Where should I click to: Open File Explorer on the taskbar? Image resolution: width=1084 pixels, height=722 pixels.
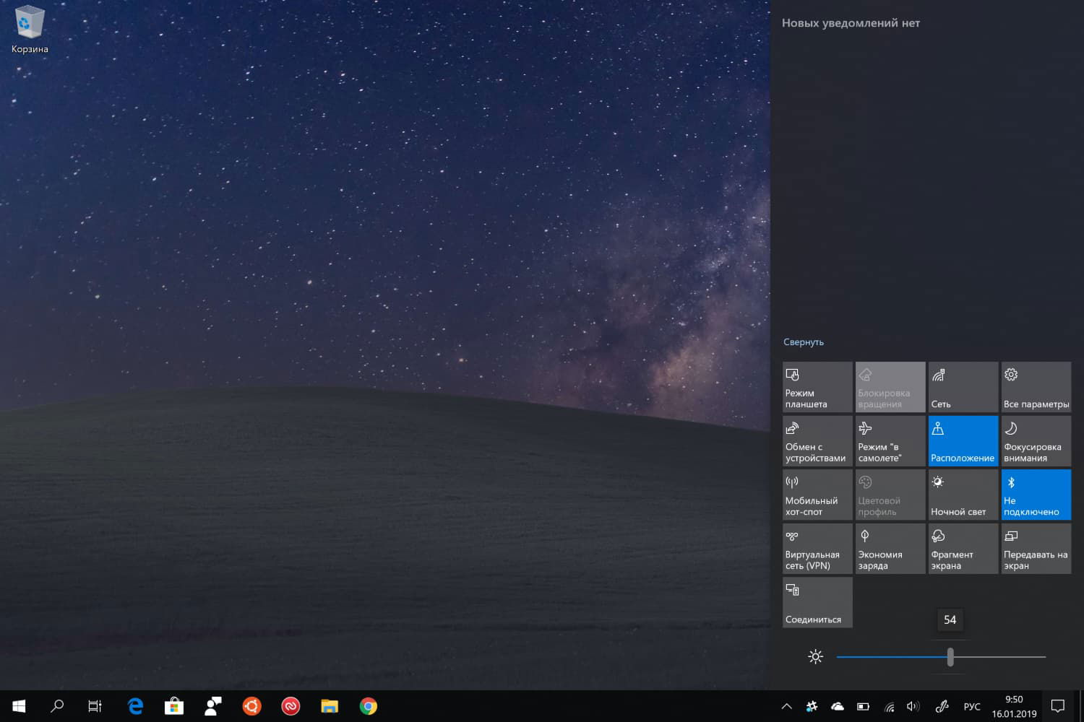tap(329, 706)
